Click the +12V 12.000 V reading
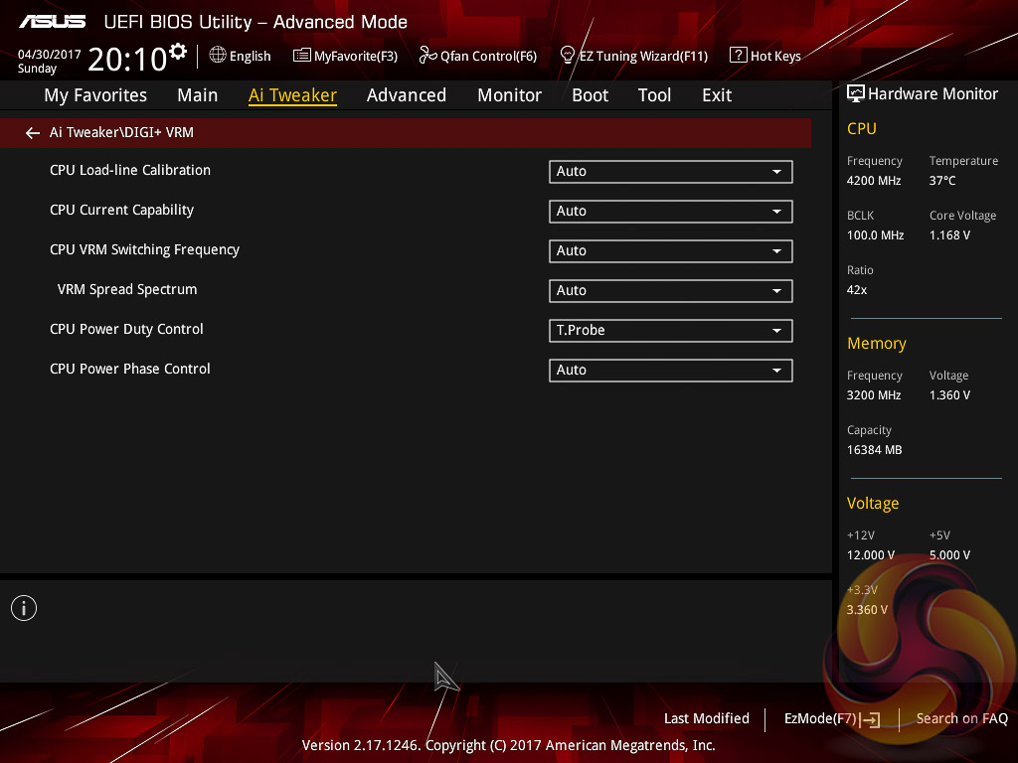Viewport: 1018px width, 763px height. (x=871, y=555)
